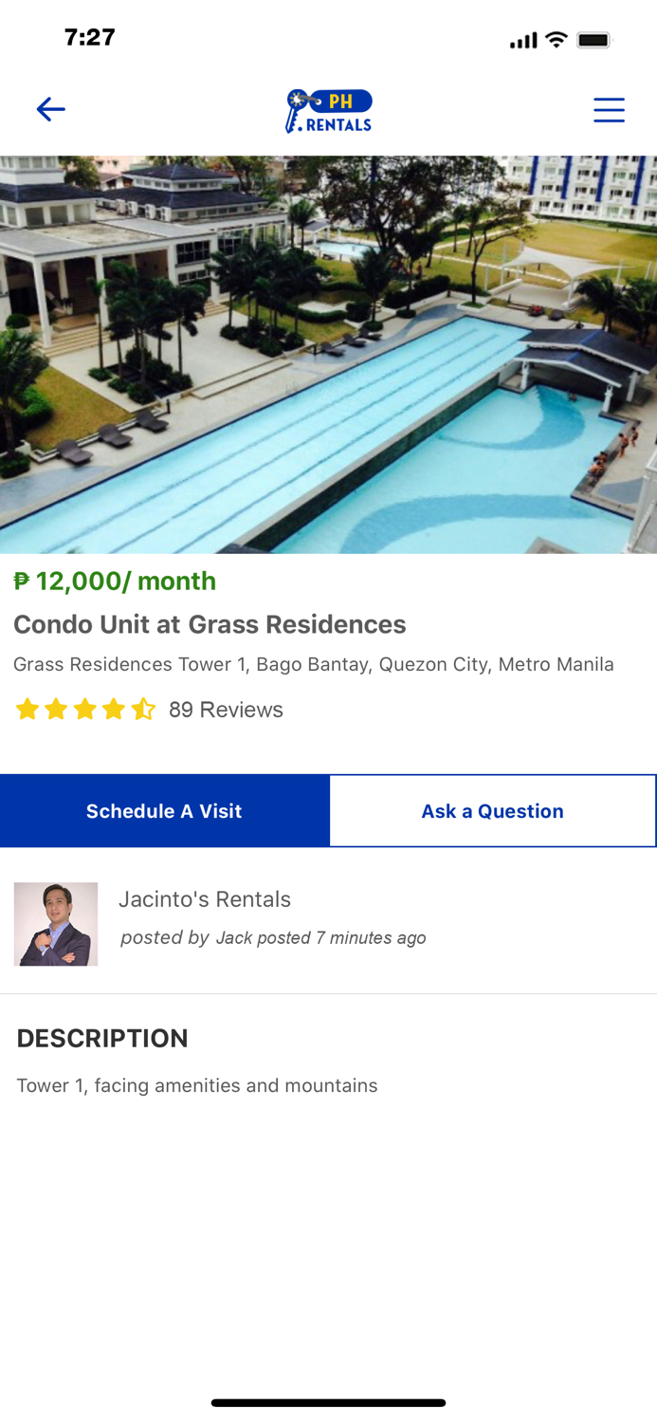Tap the cellular signal bars indicator
Viewport: 657px width, 1423px height.
coord(522,40)
